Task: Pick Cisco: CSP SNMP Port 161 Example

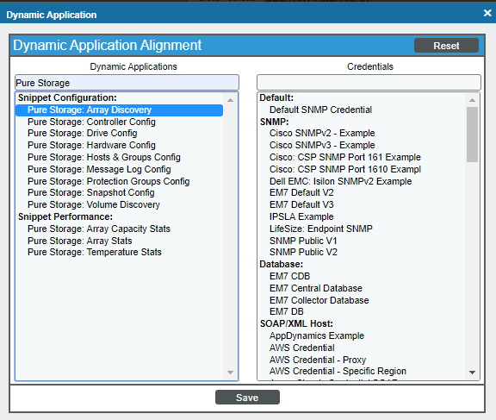Action: point(345,158)
